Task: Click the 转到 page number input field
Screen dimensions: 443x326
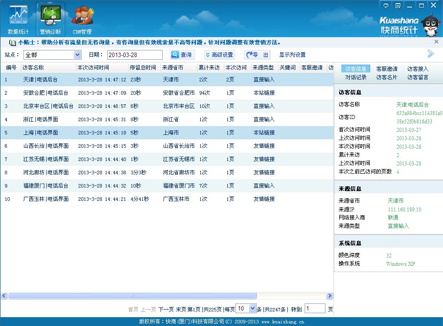Action: pyautogui.click(x=314, y=309)
